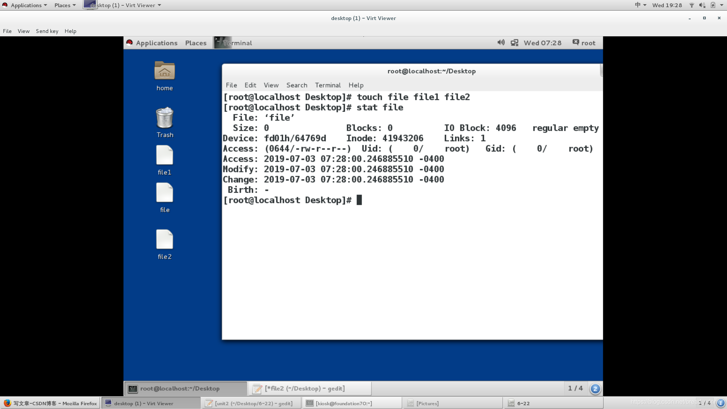Close the Virt Viewer window
The image size is (727, 409).
(x=719, y=18)
